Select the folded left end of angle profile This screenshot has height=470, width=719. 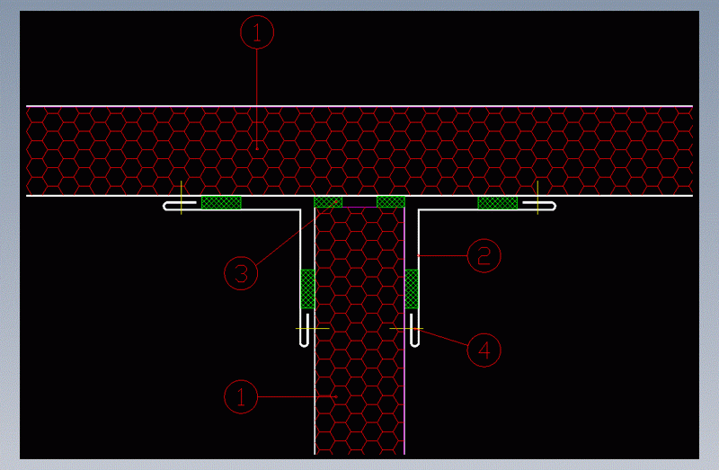pyautogui.click(x=171, y=208)
